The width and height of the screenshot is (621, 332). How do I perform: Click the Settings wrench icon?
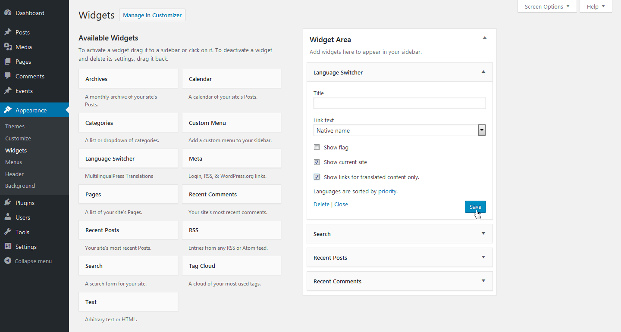coord(8,246)
